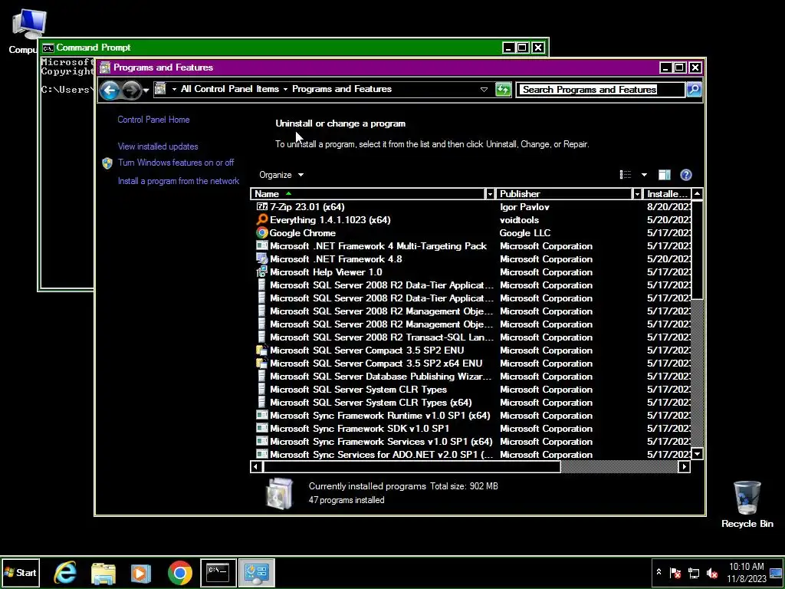Click the Back navigation arrow in Programs and Features
Image resolution: width=785 pixels, height=589 pixels.
[x=109, y=90]
